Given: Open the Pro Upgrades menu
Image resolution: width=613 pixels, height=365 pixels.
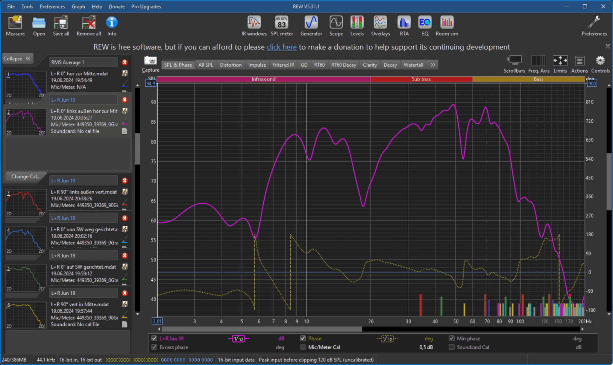Looking at the screenshot, I should coord(146,7).
